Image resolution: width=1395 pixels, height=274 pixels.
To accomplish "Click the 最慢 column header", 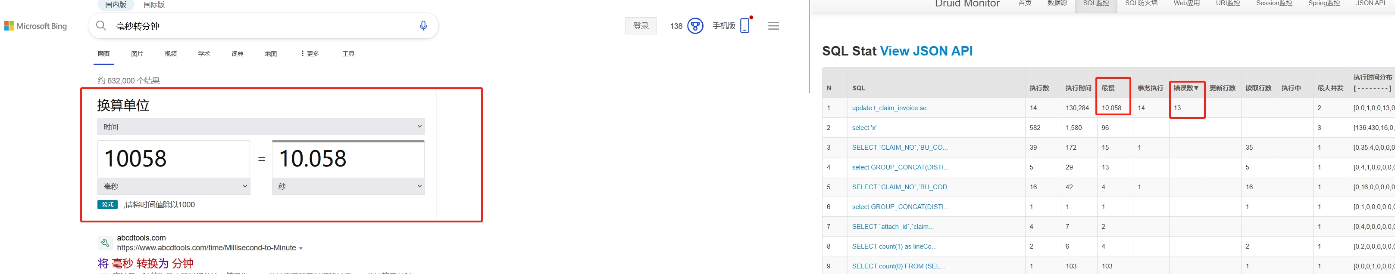I will tap(1108, 88).
